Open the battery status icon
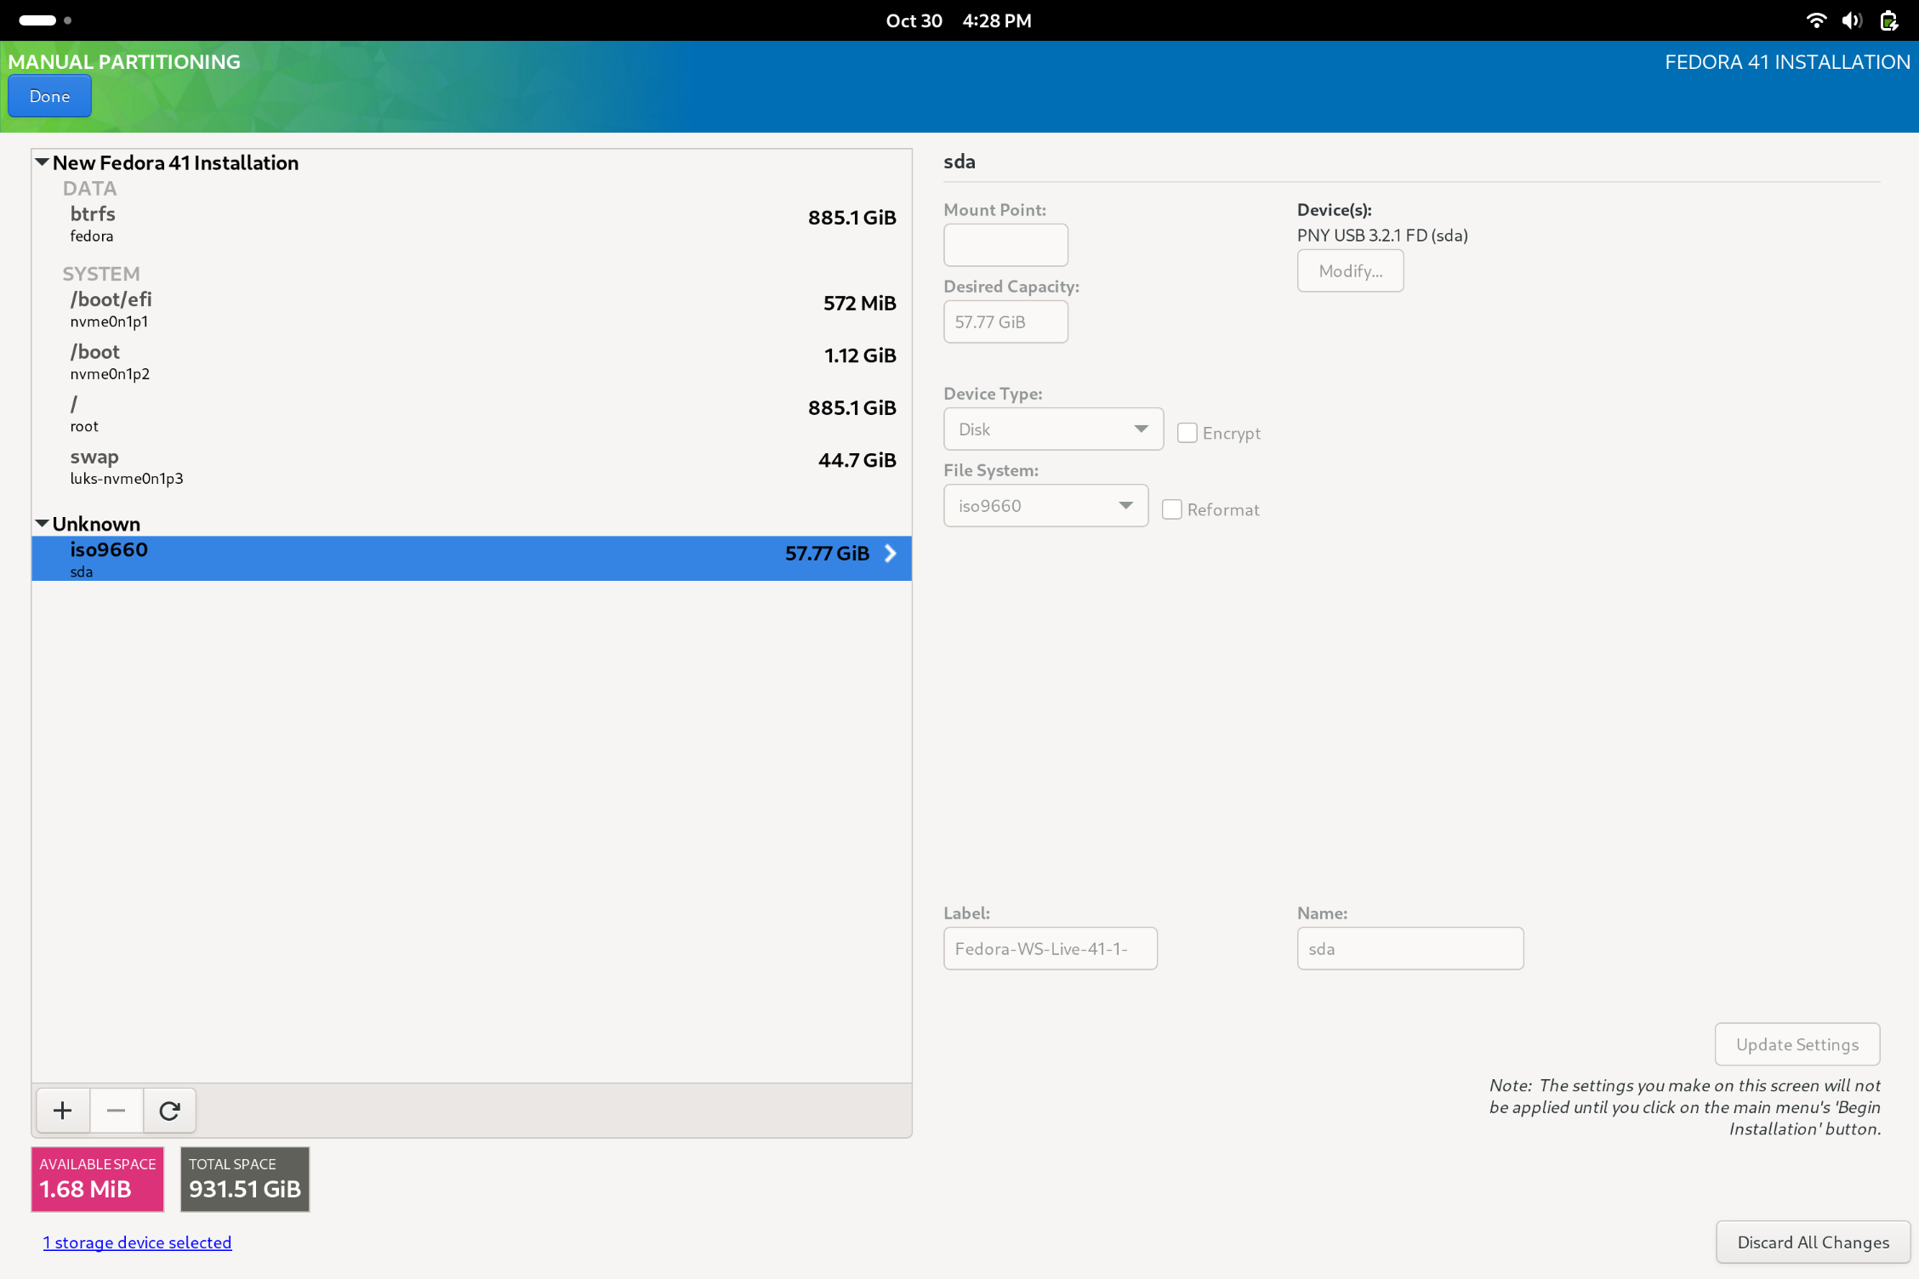1919x1279 pixels. (1889, 20)
